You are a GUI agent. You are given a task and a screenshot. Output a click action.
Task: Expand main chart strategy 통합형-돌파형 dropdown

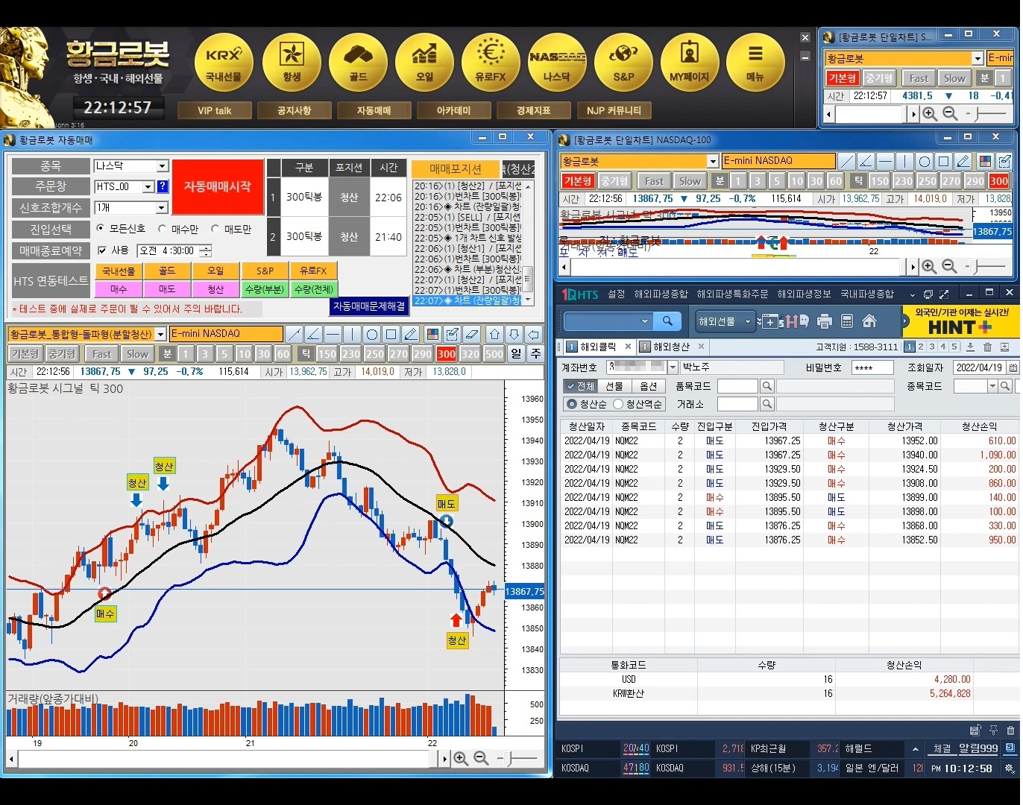(160, 335)
